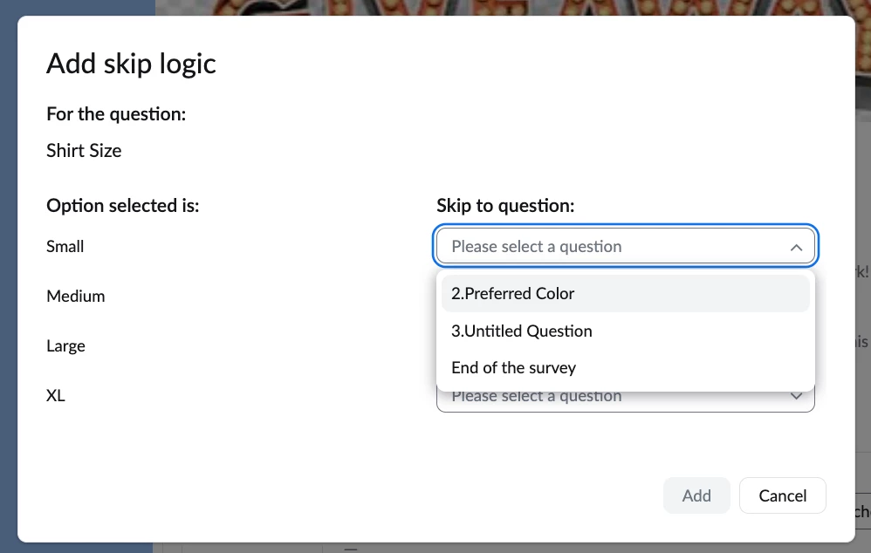Click the "Large" option label
Image resolution: width=871 pixels, height=553 pixels.
66,346
